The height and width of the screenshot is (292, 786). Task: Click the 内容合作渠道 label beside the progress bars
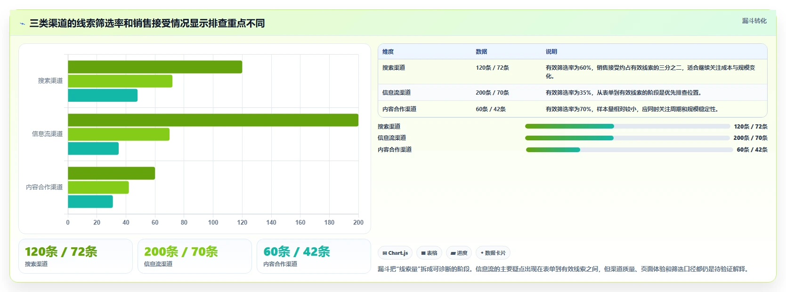tap(395, 150)
